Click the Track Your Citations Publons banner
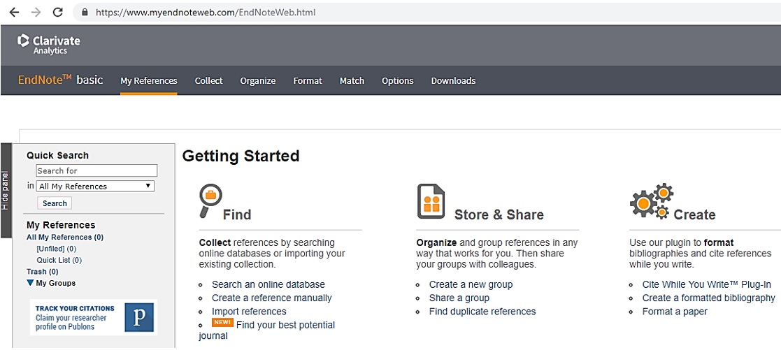This screenshot has width=781, height=350. (x=94, y=318)
